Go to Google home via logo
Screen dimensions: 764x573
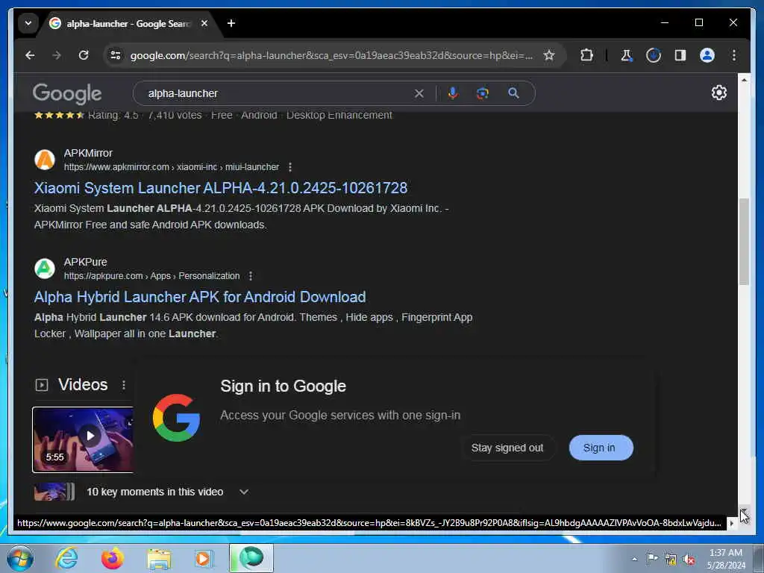tap(67, 93)
